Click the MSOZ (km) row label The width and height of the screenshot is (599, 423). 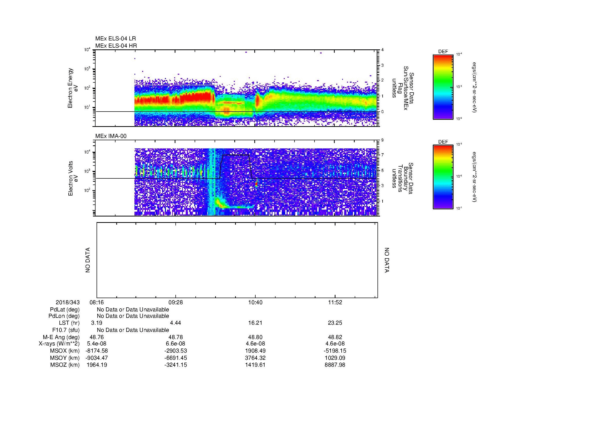[65, 365]
